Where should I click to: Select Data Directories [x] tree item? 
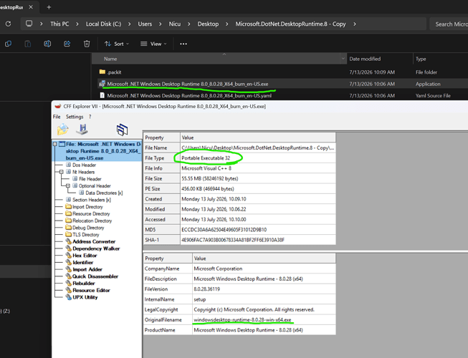click(104, 193)
